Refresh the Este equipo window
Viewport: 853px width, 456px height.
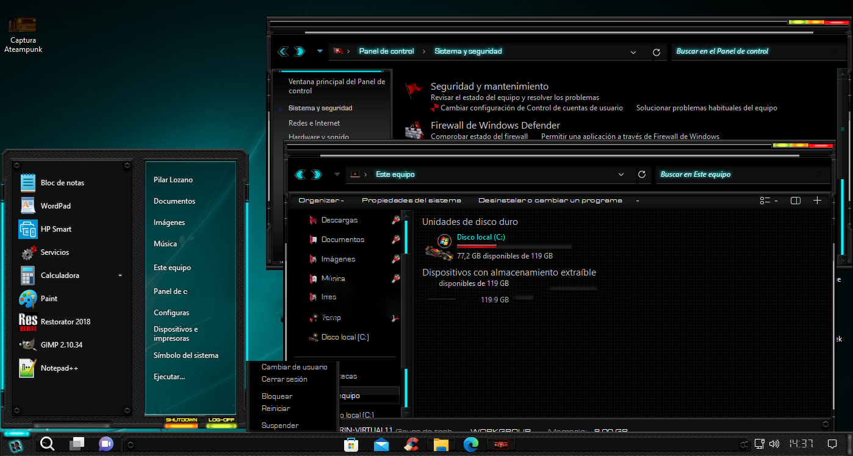[x=642, y=174]
